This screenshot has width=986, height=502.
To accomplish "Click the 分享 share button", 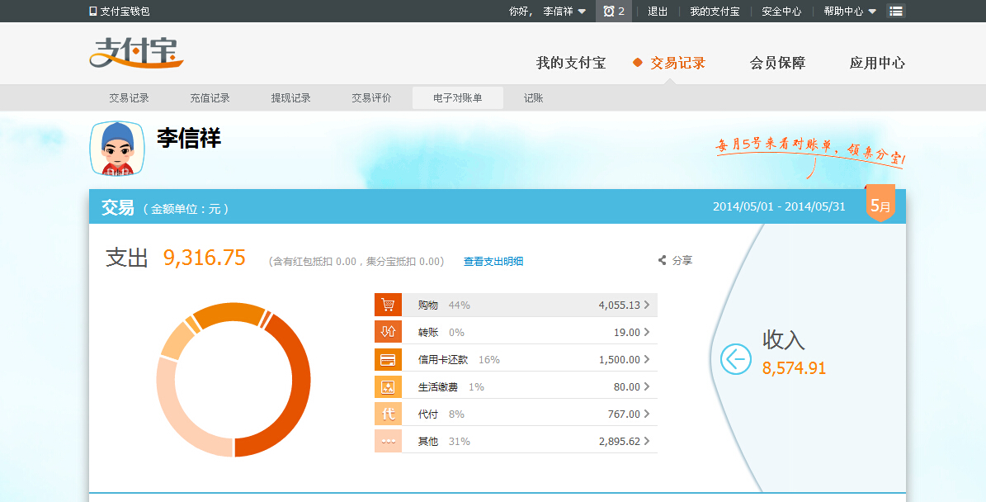I will (x=675, y=260).
